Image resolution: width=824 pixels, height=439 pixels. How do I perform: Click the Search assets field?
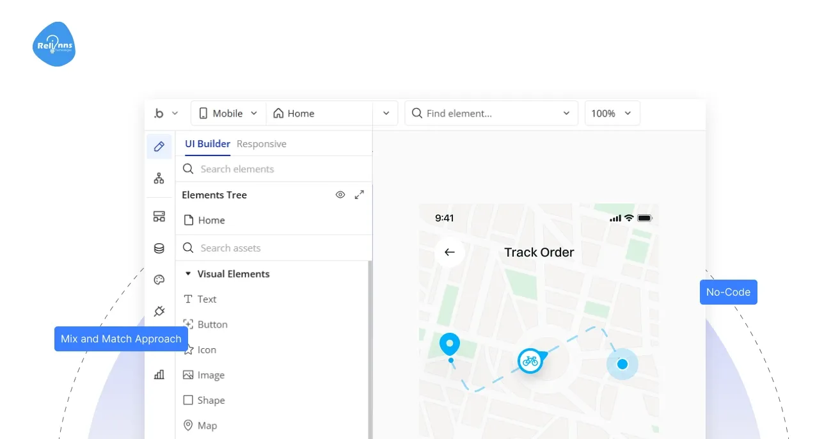[274, 248]
